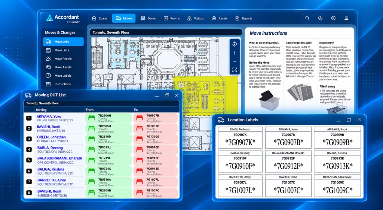Image resolution: width=383 pixels, height=210 pixels.
Task: Click the yellow highlighted floor plan area
Action: click(206, 95)
